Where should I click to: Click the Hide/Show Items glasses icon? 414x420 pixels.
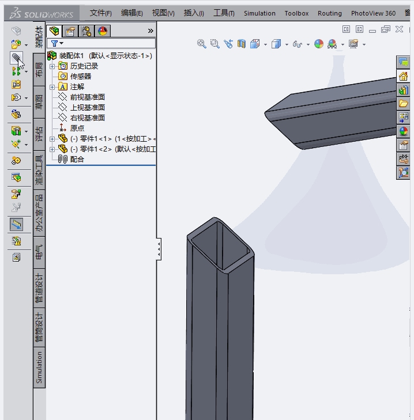pos(298,44)
